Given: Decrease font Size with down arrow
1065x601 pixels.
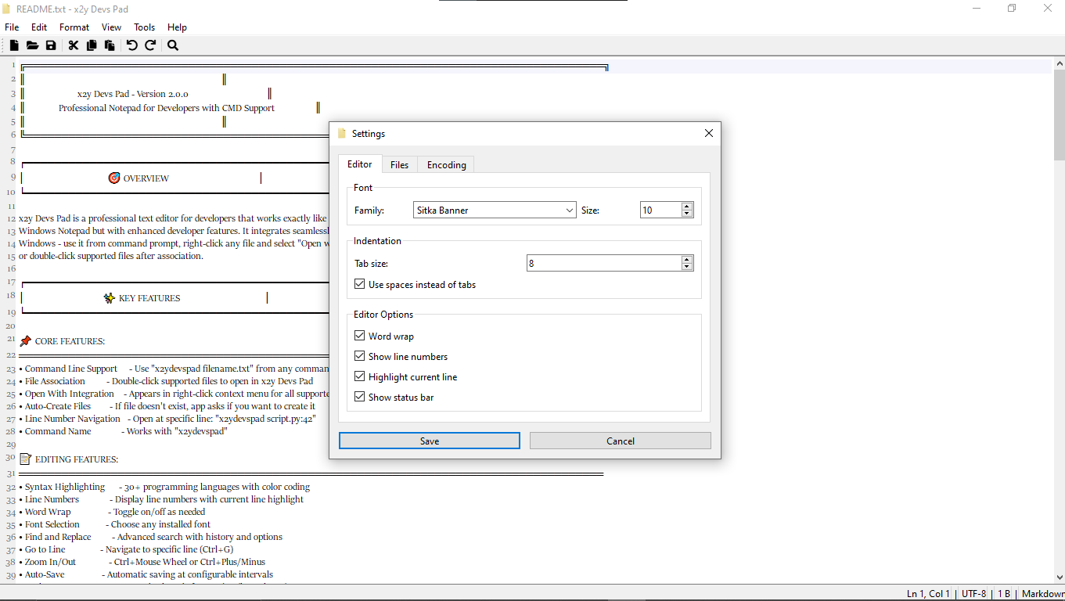Looking at the screenshot, I should click(687, 214).
